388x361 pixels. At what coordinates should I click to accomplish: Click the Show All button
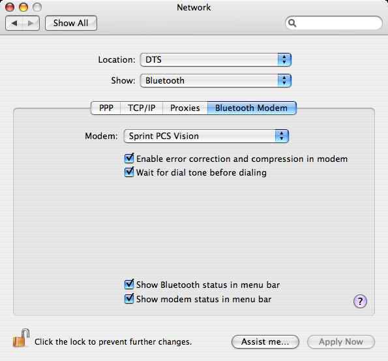[71, 24]
